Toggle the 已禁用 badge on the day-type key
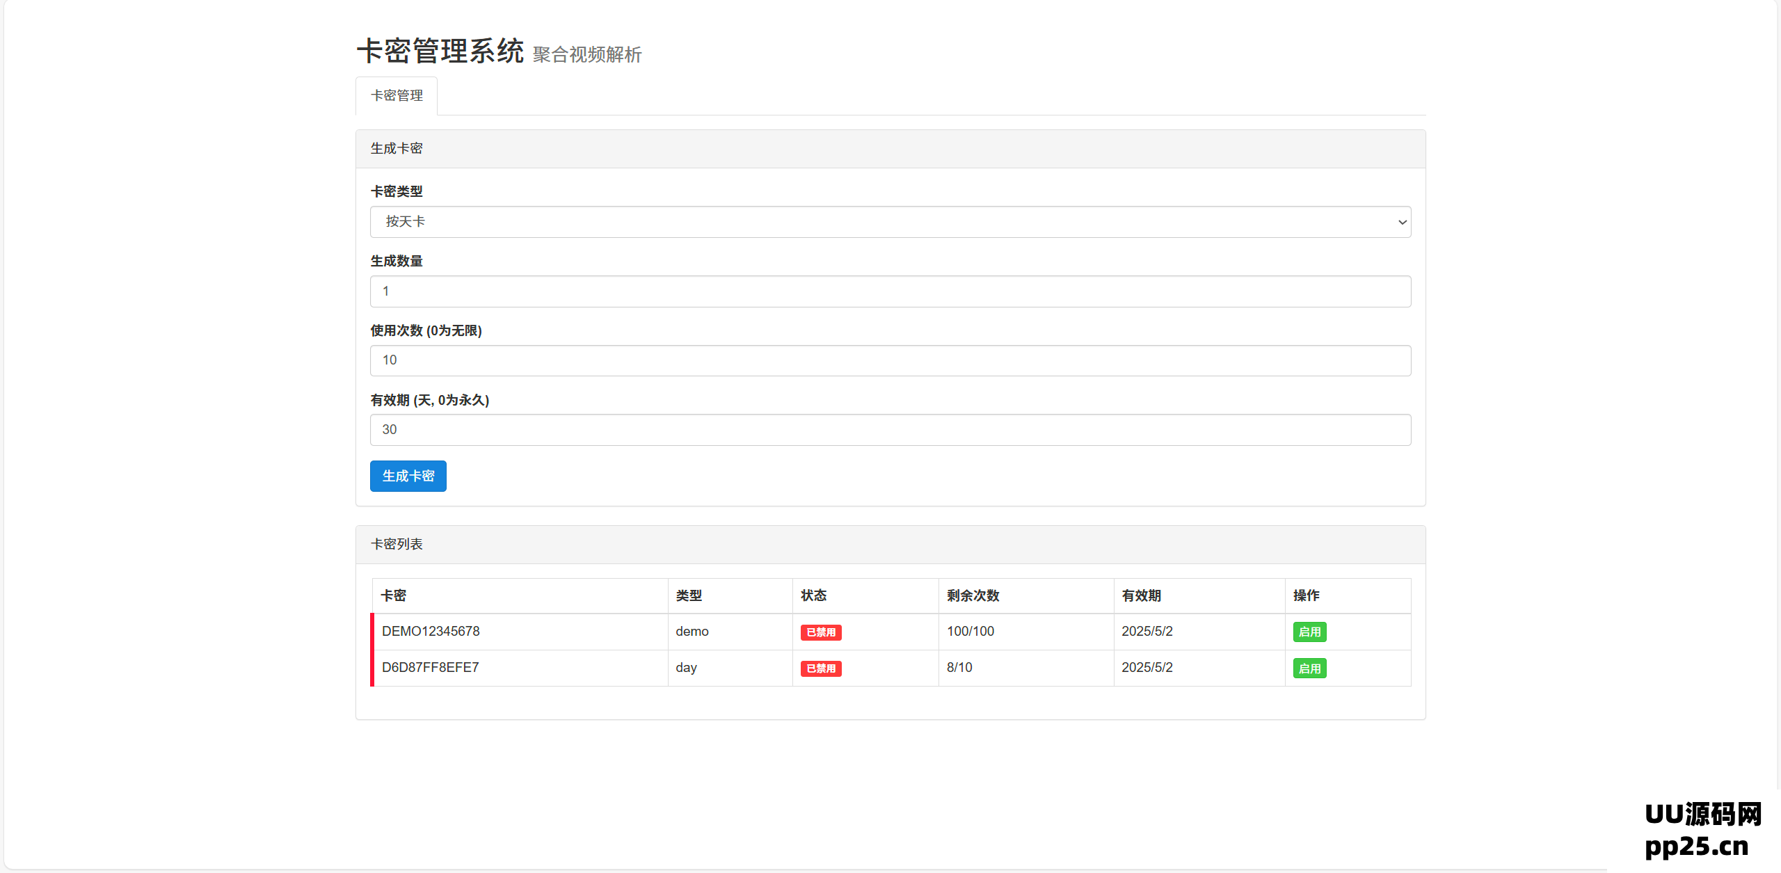 click(821, 668)
